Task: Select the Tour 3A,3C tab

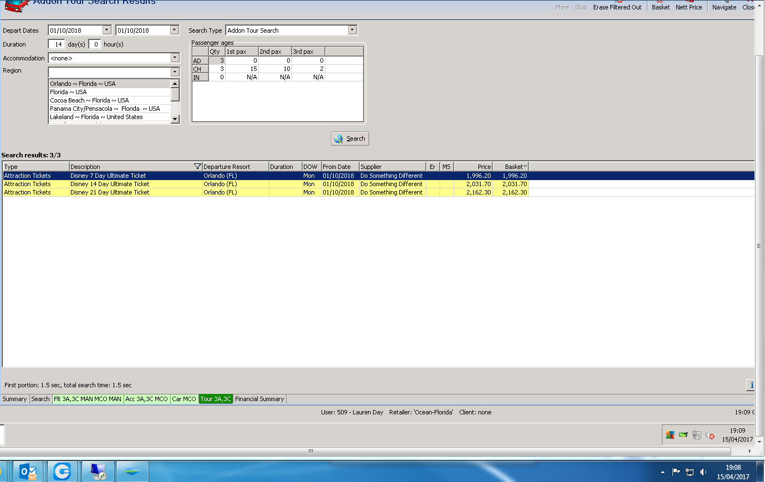Action: [x=216, y=399]
